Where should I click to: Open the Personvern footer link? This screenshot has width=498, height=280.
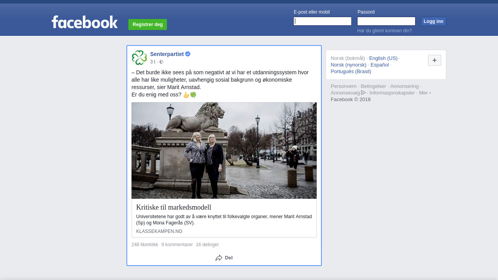(x=344, y=86)
